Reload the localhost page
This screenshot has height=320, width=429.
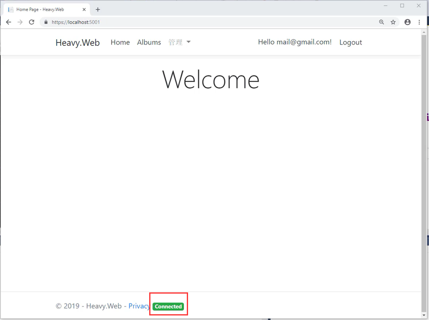(x=31, y=22)
